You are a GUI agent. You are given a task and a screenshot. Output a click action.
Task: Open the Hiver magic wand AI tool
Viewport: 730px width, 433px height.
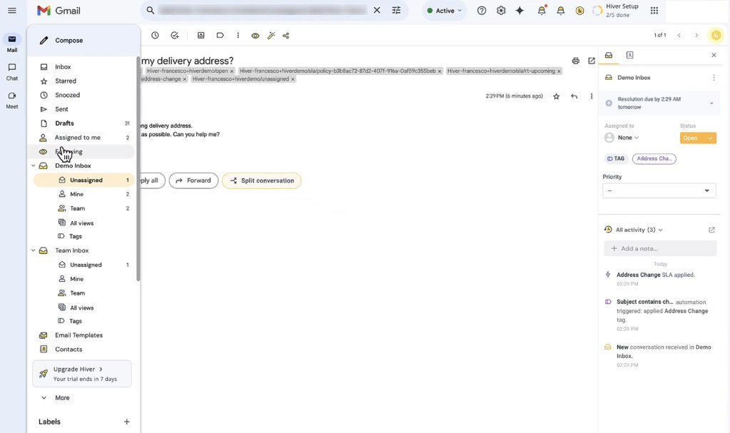point(271,35)
